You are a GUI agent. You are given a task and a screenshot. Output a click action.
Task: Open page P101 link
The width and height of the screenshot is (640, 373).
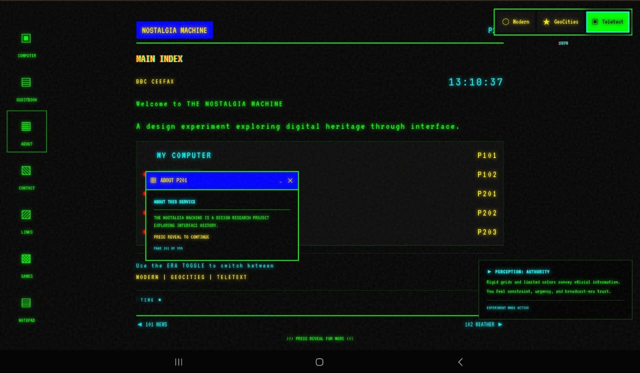pos(487,155)
